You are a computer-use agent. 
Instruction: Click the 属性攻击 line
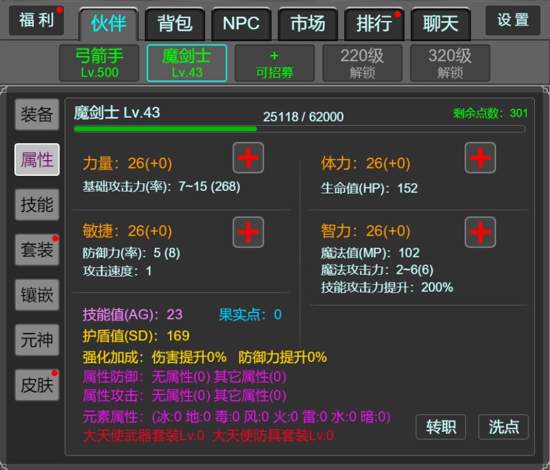coord(185,396)
